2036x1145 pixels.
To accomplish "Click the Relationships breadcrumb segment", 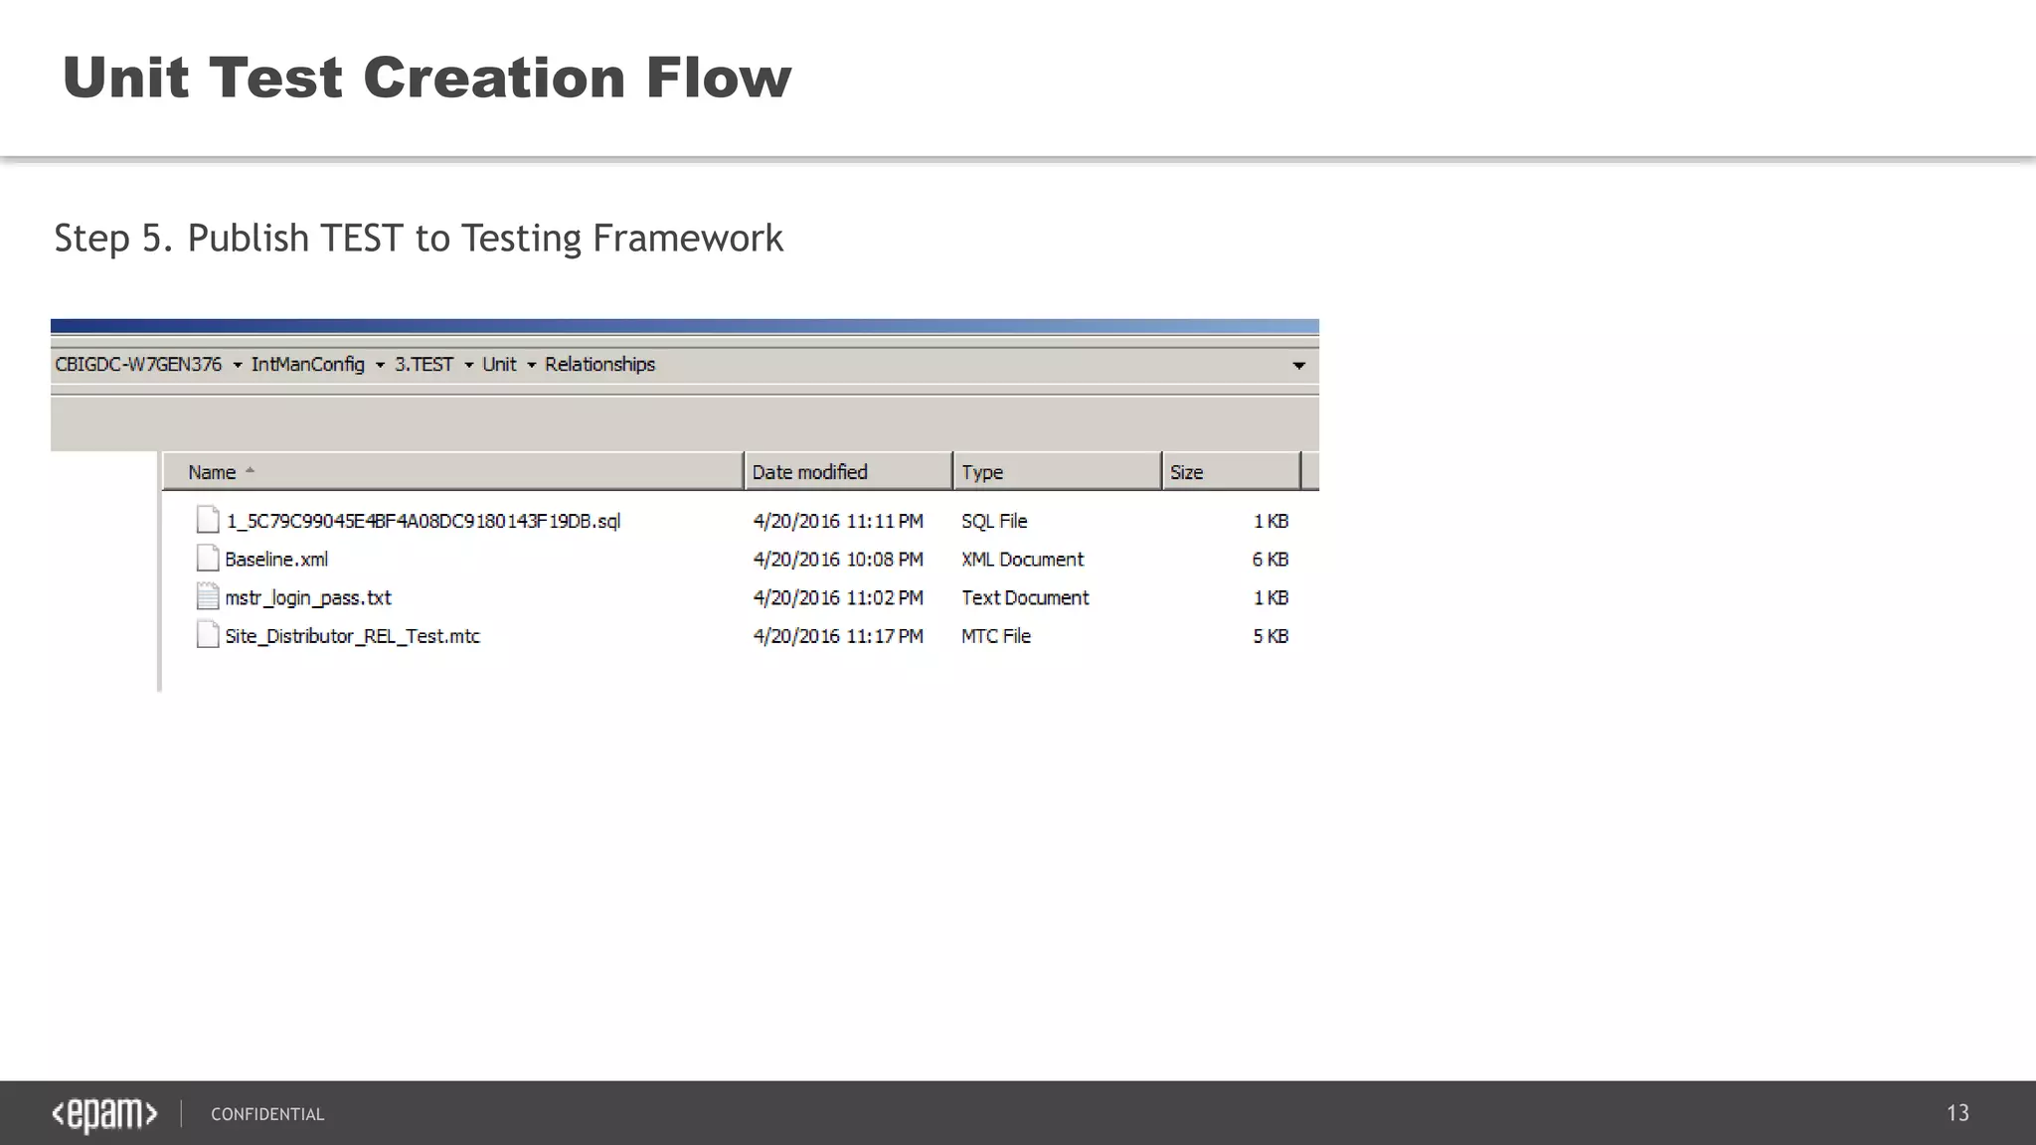I will (x=599, y=365).
